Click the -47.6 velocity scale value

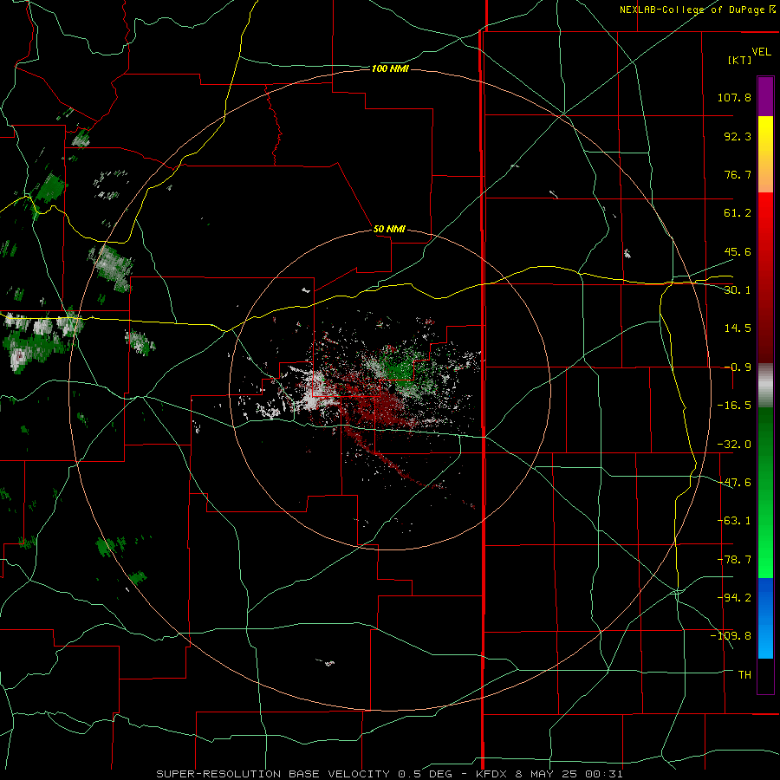click(734, 483)
